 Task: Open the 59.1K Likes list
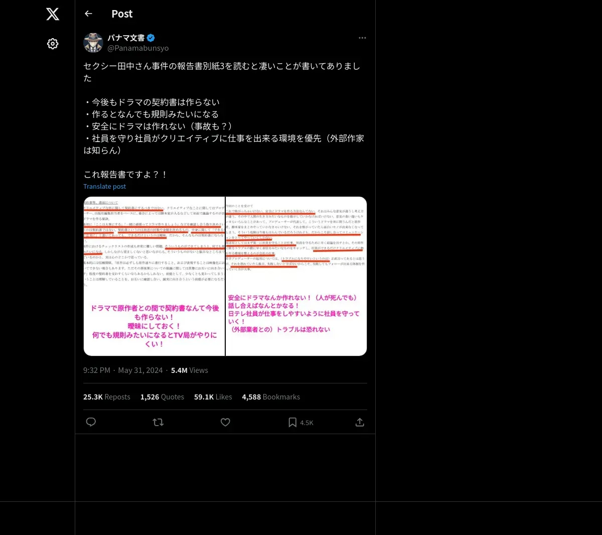[x=213, y=396]
